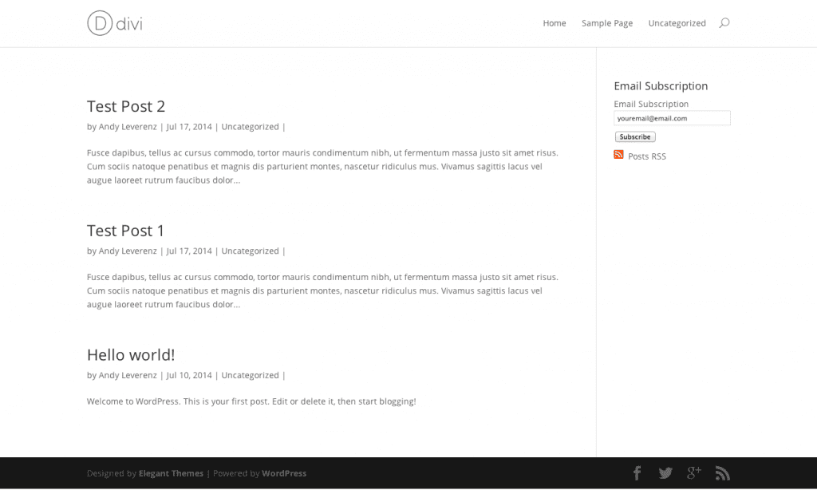The width and height of the screenshot is (817, 490).
Task: Click the Posts RSS text link
Action: (x=647, y=156)
